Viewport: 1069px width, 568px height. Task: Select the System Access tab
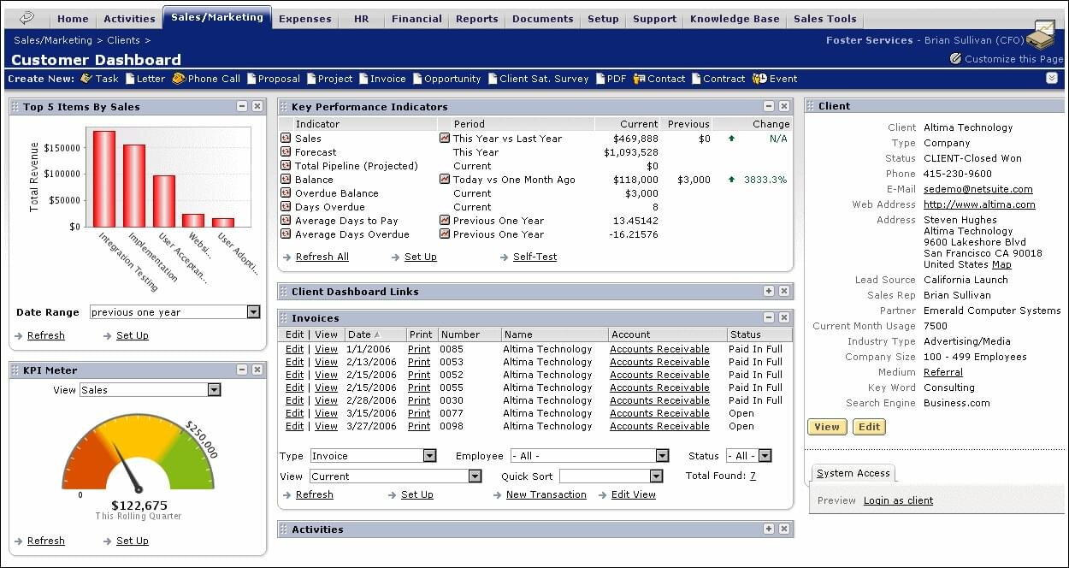[852, 472]
